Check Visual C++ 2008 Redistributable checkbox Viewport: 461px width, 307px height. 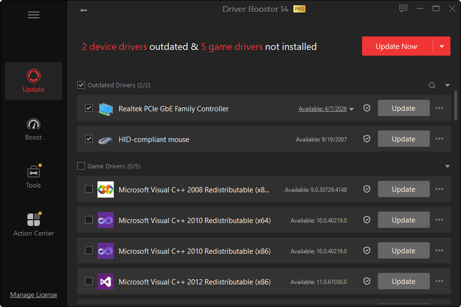click(x=89, y=189)
